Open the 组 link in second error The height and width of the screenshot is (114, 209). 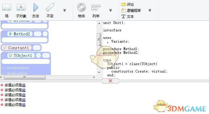coord(24,90)
